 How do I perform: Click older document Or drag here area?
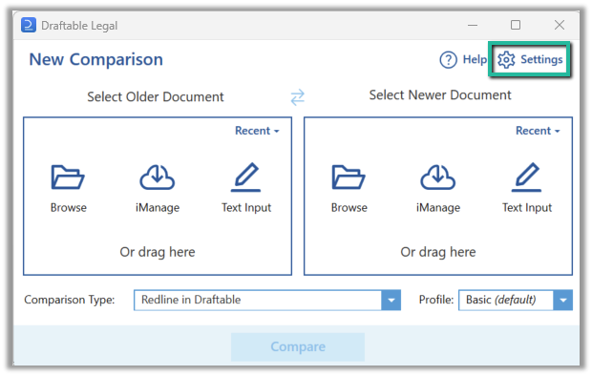point(157,252)
